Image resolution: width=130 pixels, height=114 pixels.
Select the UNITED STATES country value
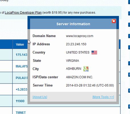78,52
